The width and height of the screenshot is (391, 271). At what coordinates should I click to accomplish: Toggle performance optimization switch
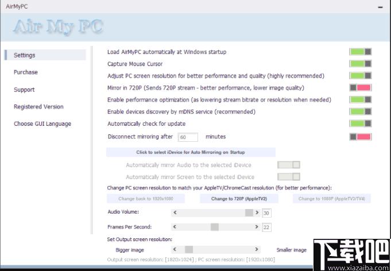[361, 100]
